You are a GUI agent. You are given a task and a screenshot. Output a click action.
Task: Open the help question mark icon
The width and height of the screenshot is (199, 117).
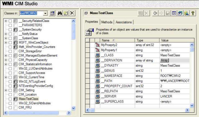tap(193, 13)
